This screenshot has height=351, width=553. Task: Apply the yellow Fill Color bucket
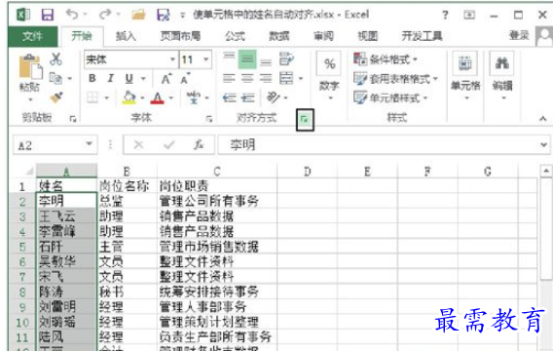pos(129,97)
